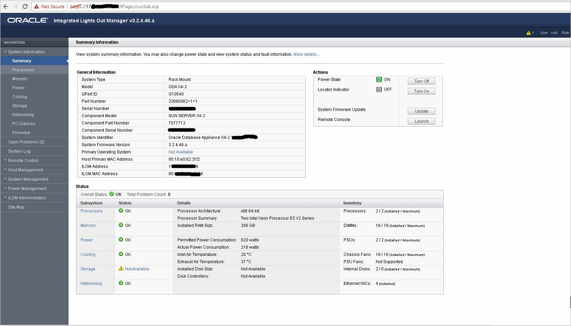Reload the page with refresh icon
This screenshot has width=571, height=326.
click(x=25, y=6)
